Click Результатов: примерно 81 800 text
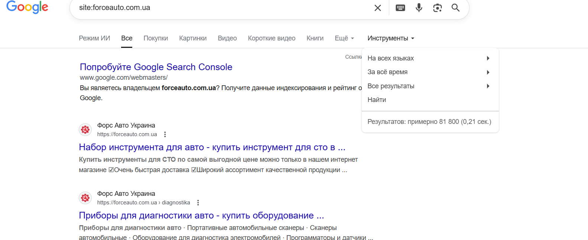 point(429,122)
